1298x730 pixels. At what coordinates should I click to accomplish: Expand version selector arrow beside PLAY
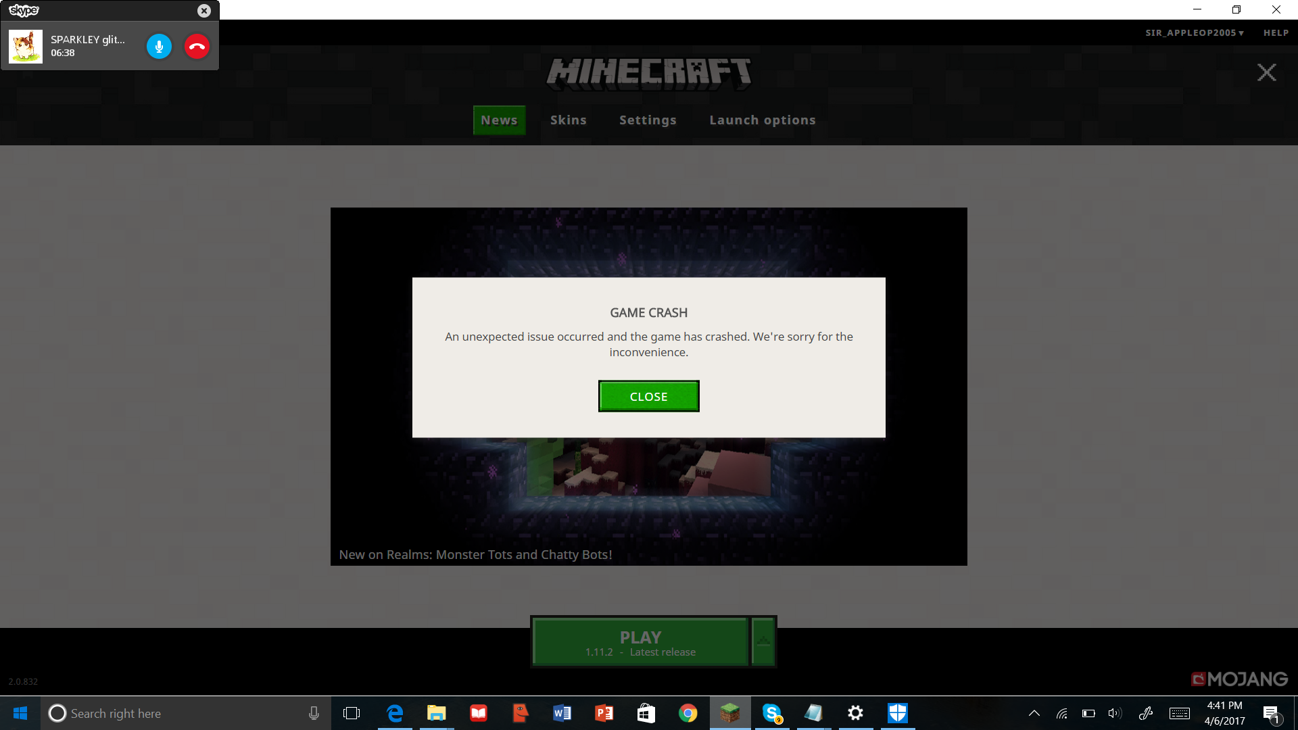click(x=763, y=641)
